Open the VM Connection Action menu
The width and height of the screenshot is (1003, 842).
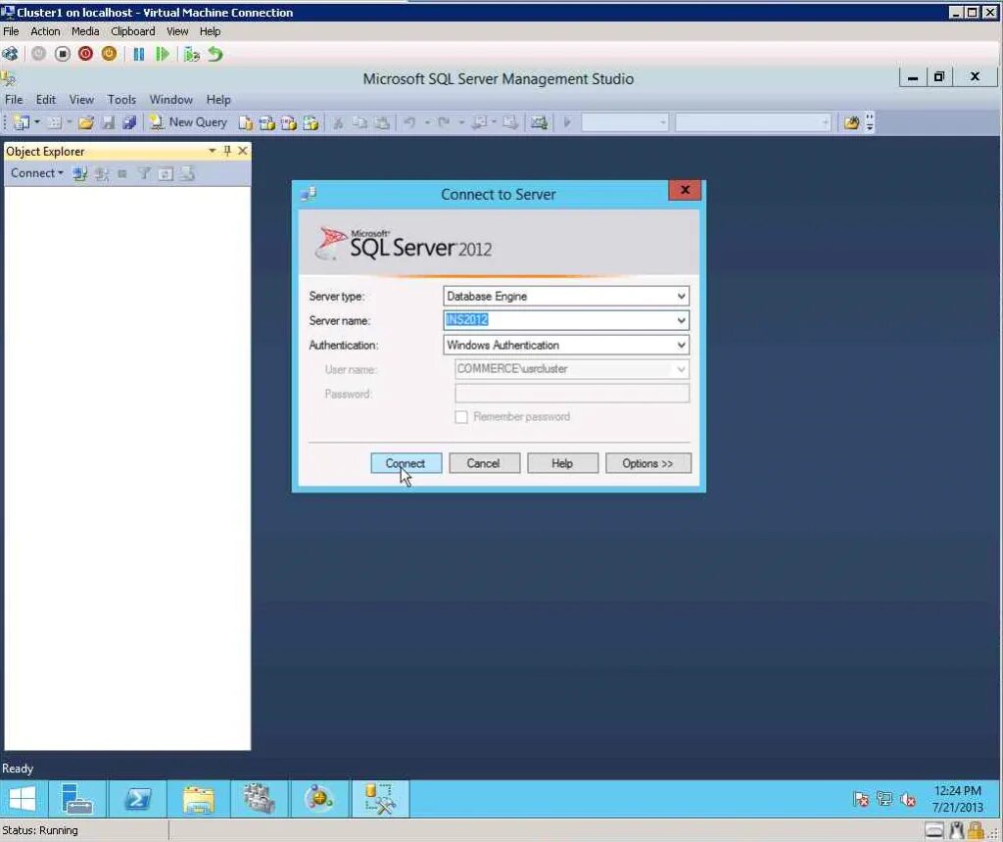coord(45,31)
